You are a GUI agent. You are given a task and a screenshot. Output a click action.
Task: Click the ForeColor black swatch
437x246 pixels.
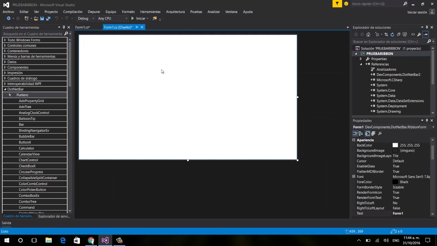[395, 182]
